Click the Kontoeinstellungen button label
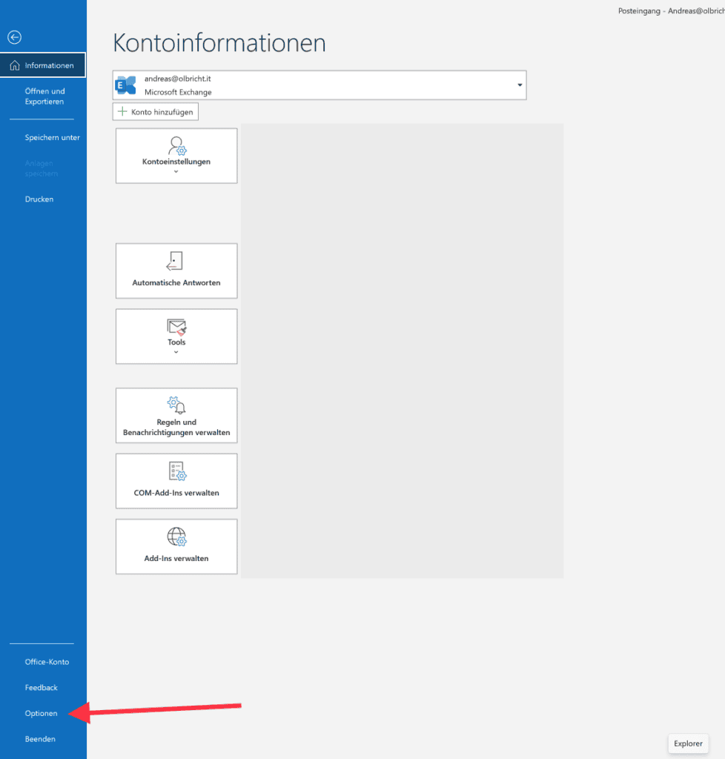725x759 pixels. tap(176, 162)
